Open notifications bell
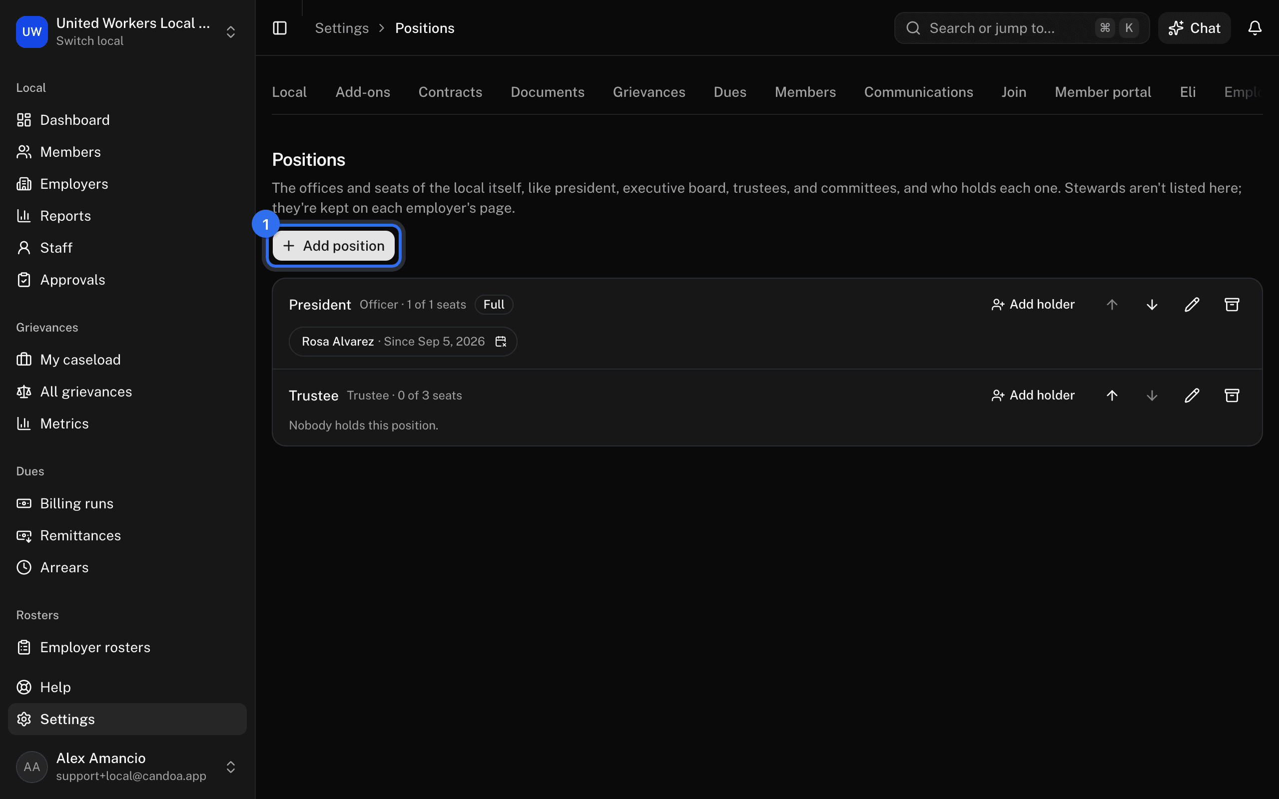Viewport: 1279px width, 799px height. click(1255, 28)
